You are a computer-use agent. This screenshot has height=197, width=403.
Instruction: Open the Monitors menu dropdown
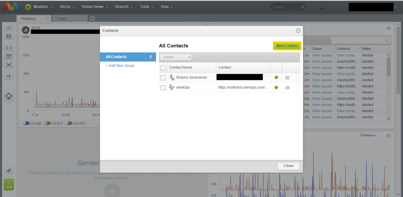43,7
